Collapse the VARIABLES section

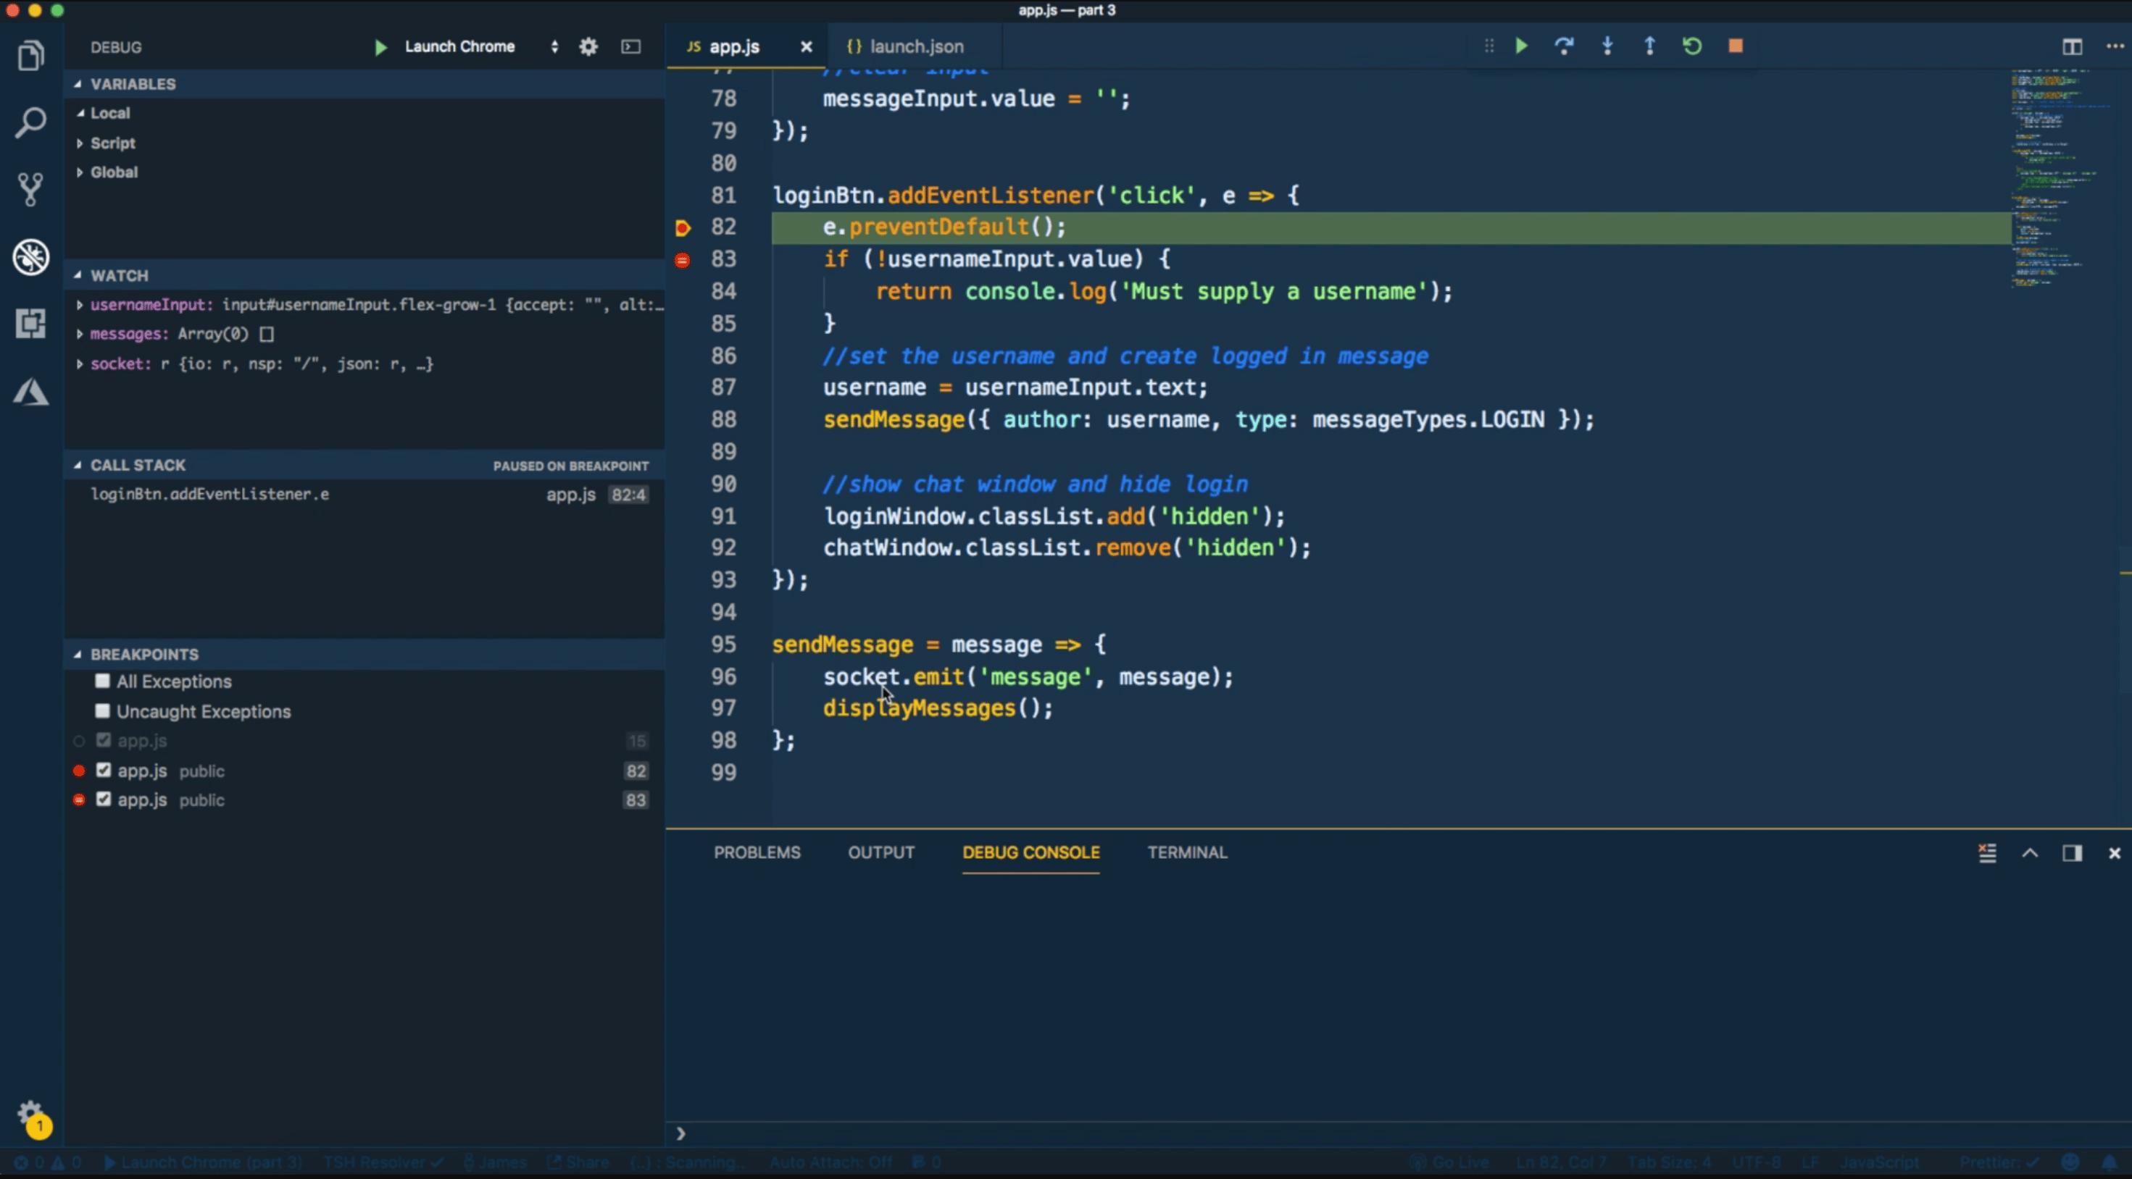[365, 83]
